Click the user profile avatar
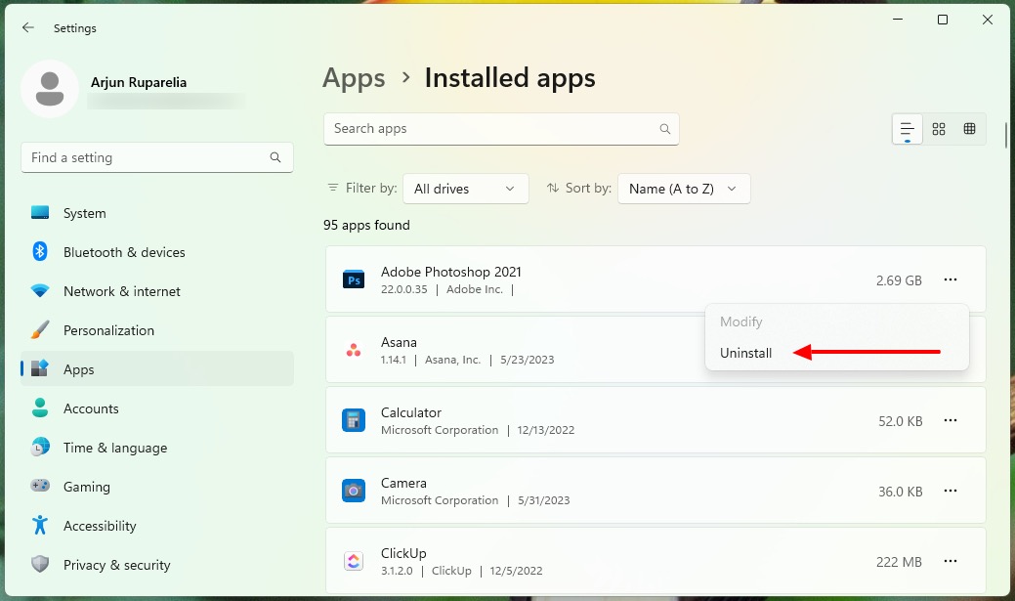This screenshot has height=601, width=1015. click(x=50, y=89)
